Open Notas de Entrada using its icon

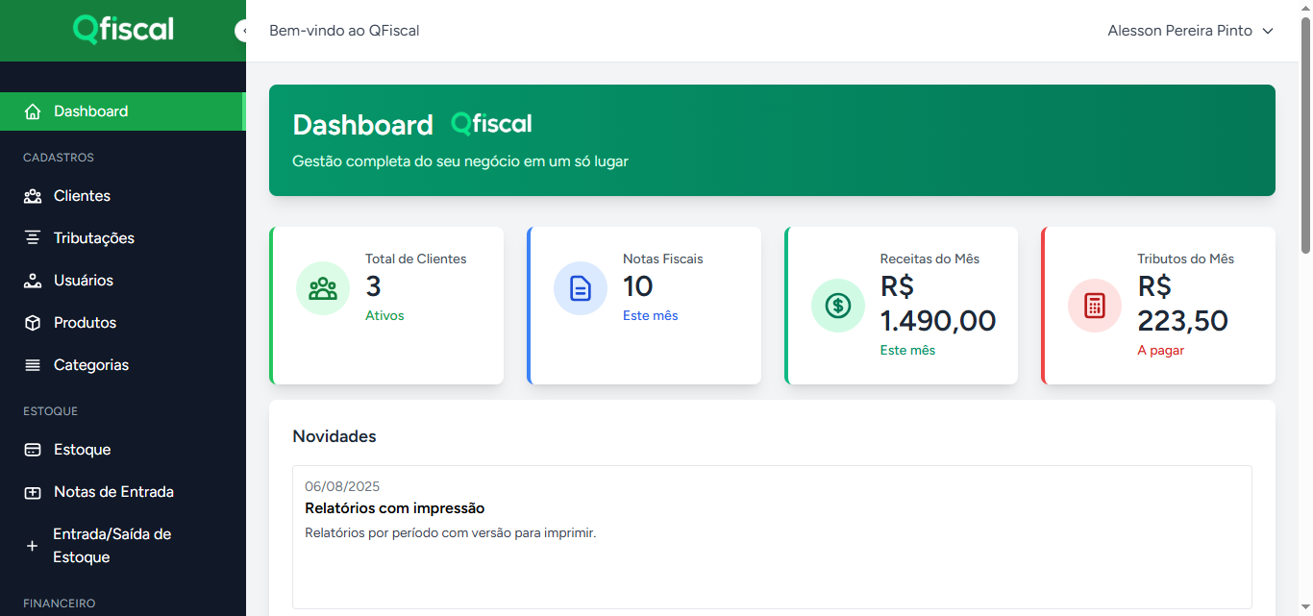32,491
